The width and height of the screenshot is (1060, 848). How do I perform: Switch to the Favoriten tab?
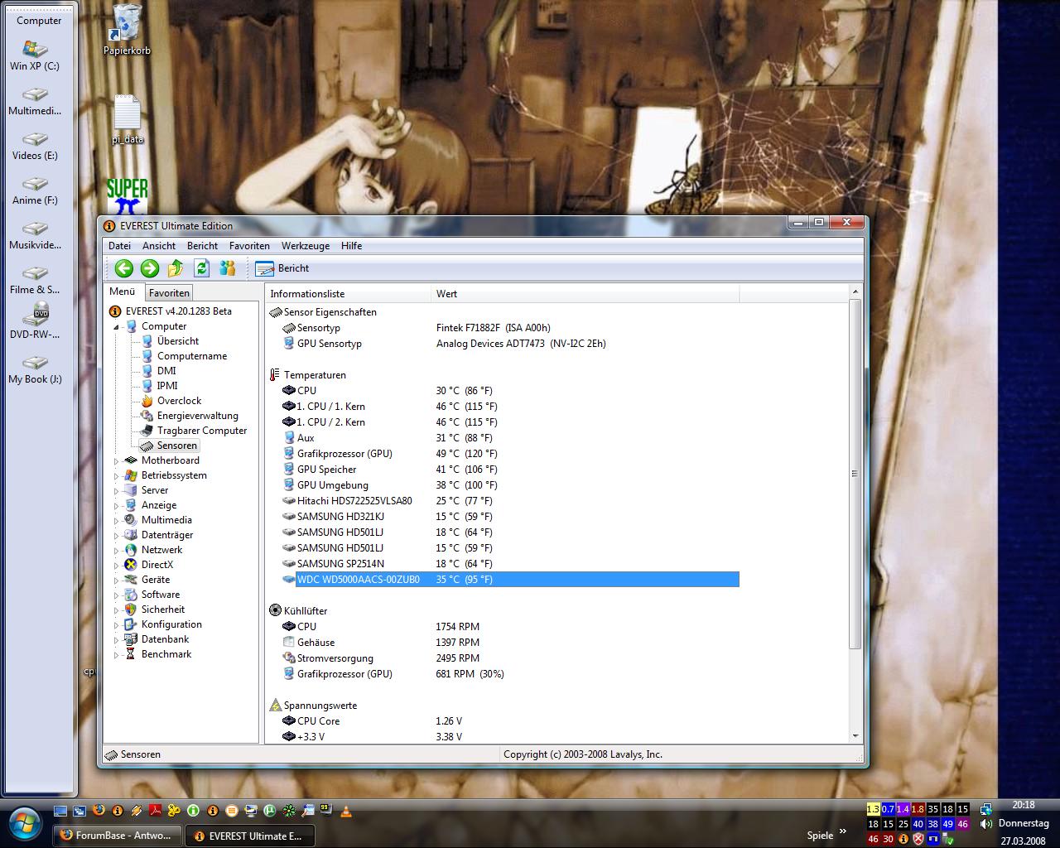169,293
